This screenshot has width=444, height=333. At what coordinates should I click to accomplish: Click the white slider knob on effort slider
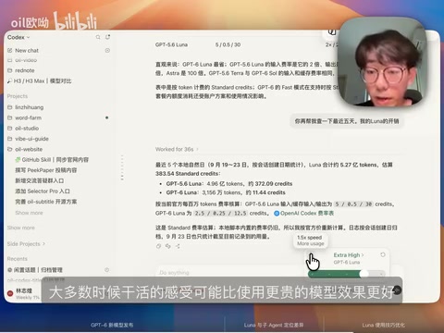coord(364,274)
